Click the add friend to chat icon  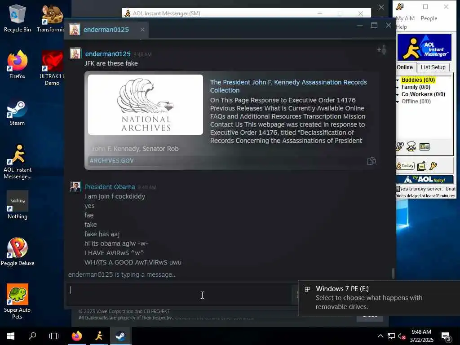point(382,50)
